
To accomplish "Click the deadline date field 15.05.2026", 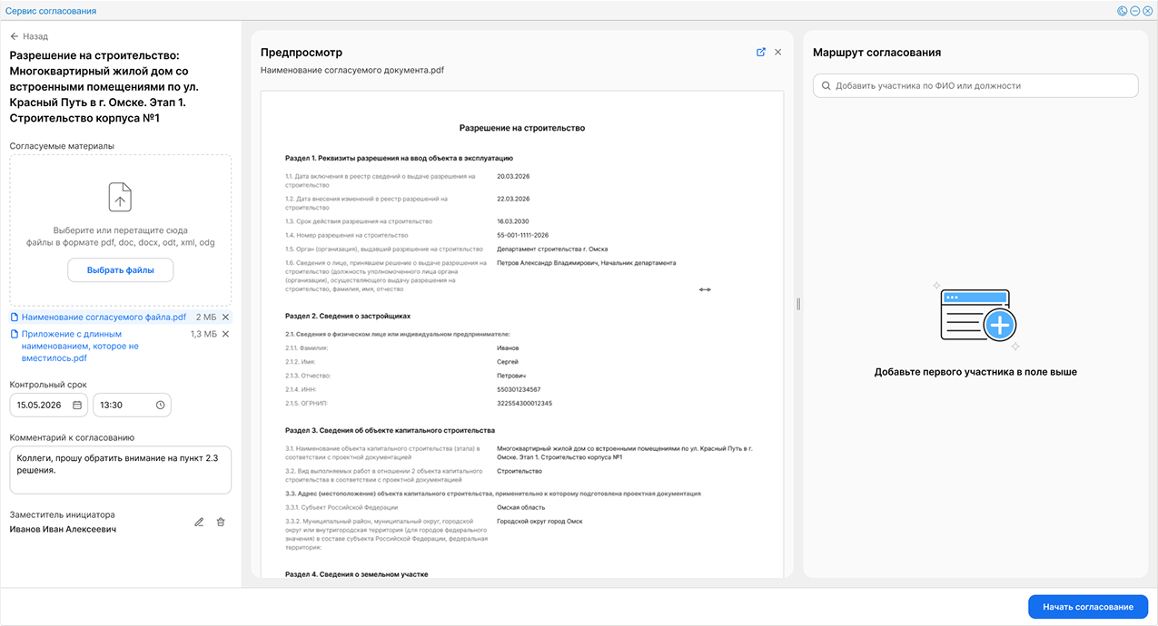I will (49, 406).
